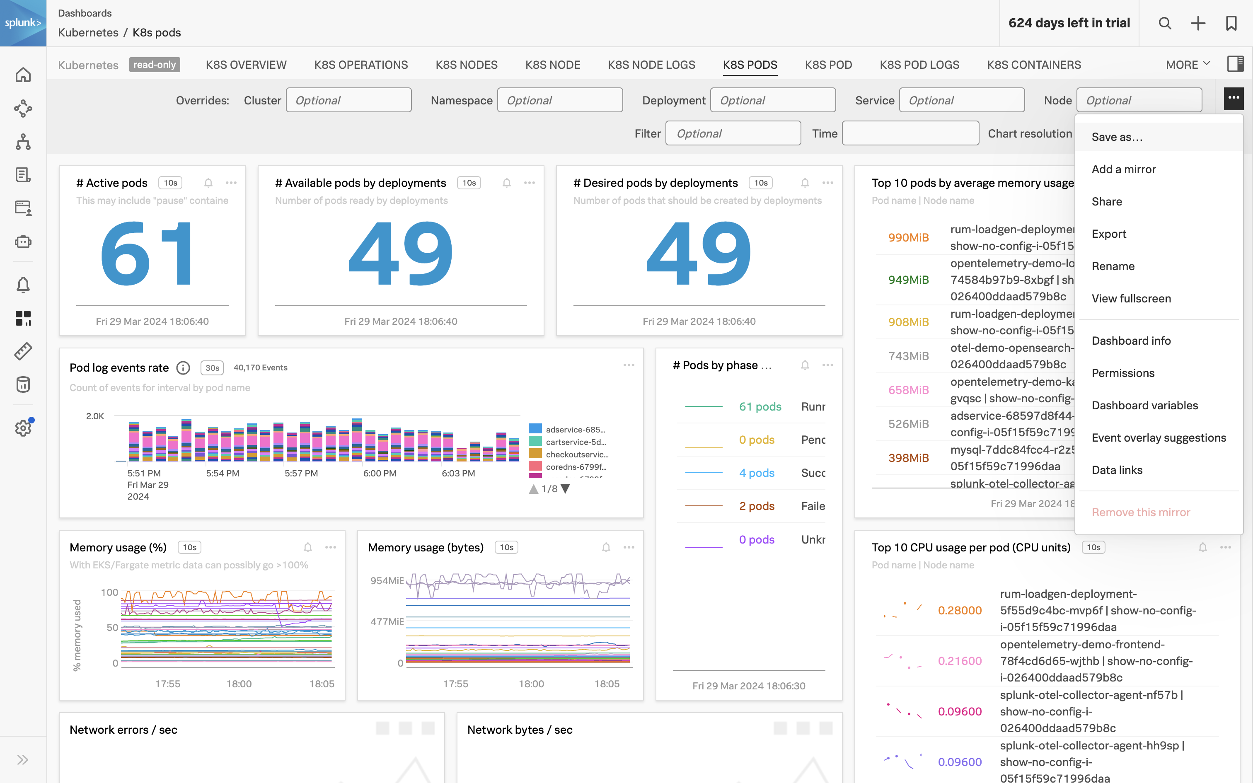This screenshot has width=1253, height=783.
Task: Click bell on Pods by phase chart
Action: click(805, 365)
